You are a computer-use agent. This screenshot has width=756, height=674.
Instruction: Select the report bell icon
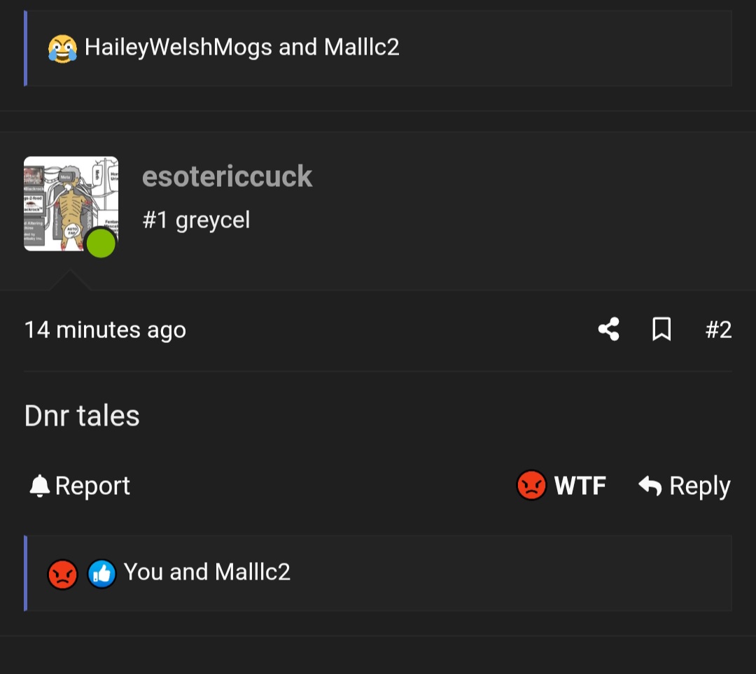tap(40, 485)
